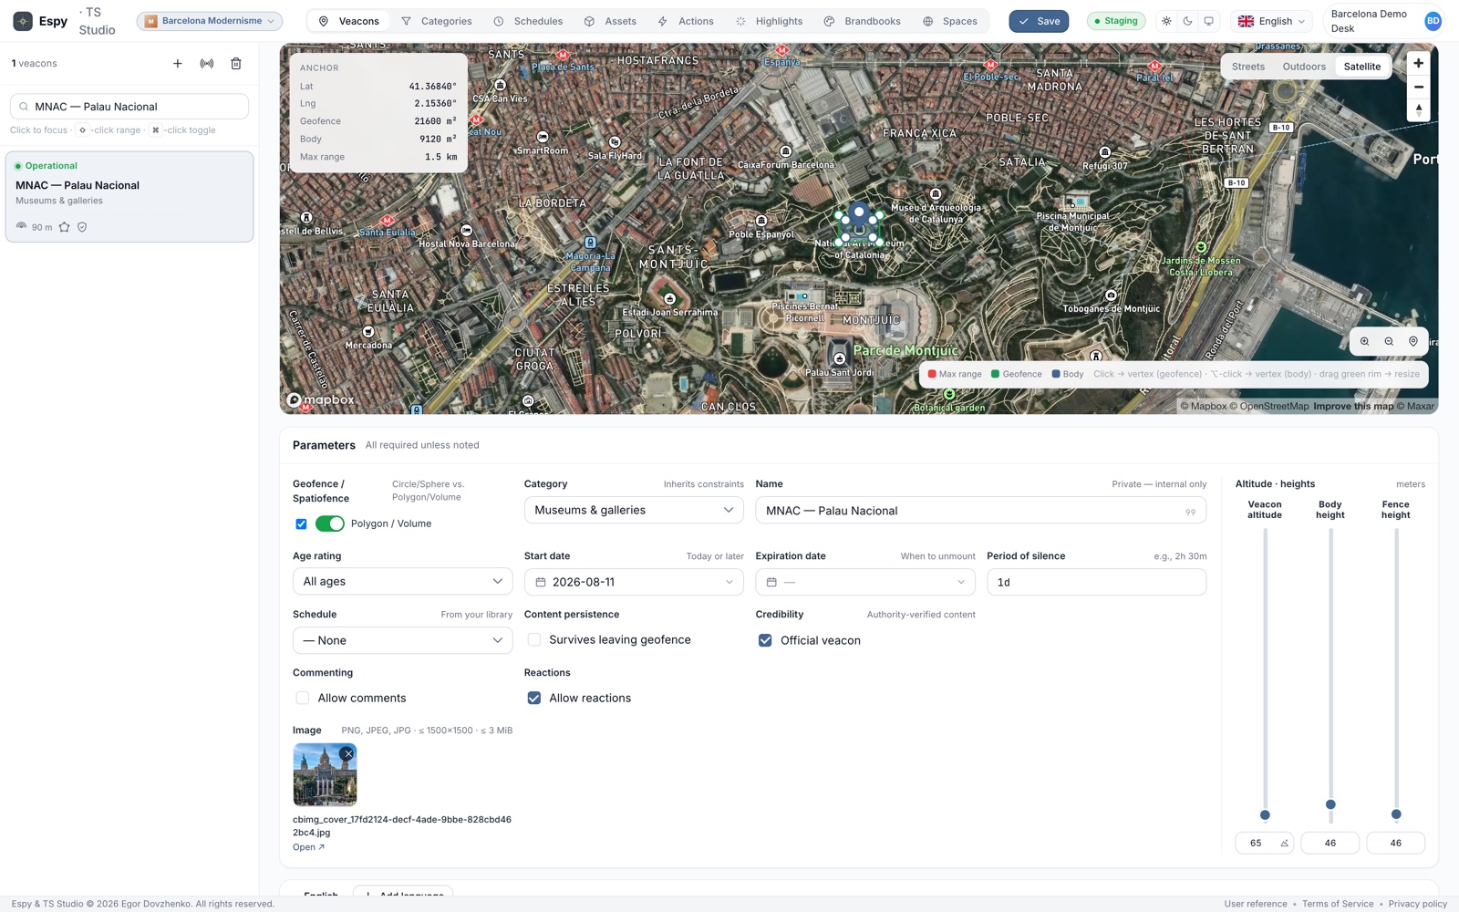The image size is (1459, 912).
Task: Switch to the Assets tab
Action: [x=610, y=21]
